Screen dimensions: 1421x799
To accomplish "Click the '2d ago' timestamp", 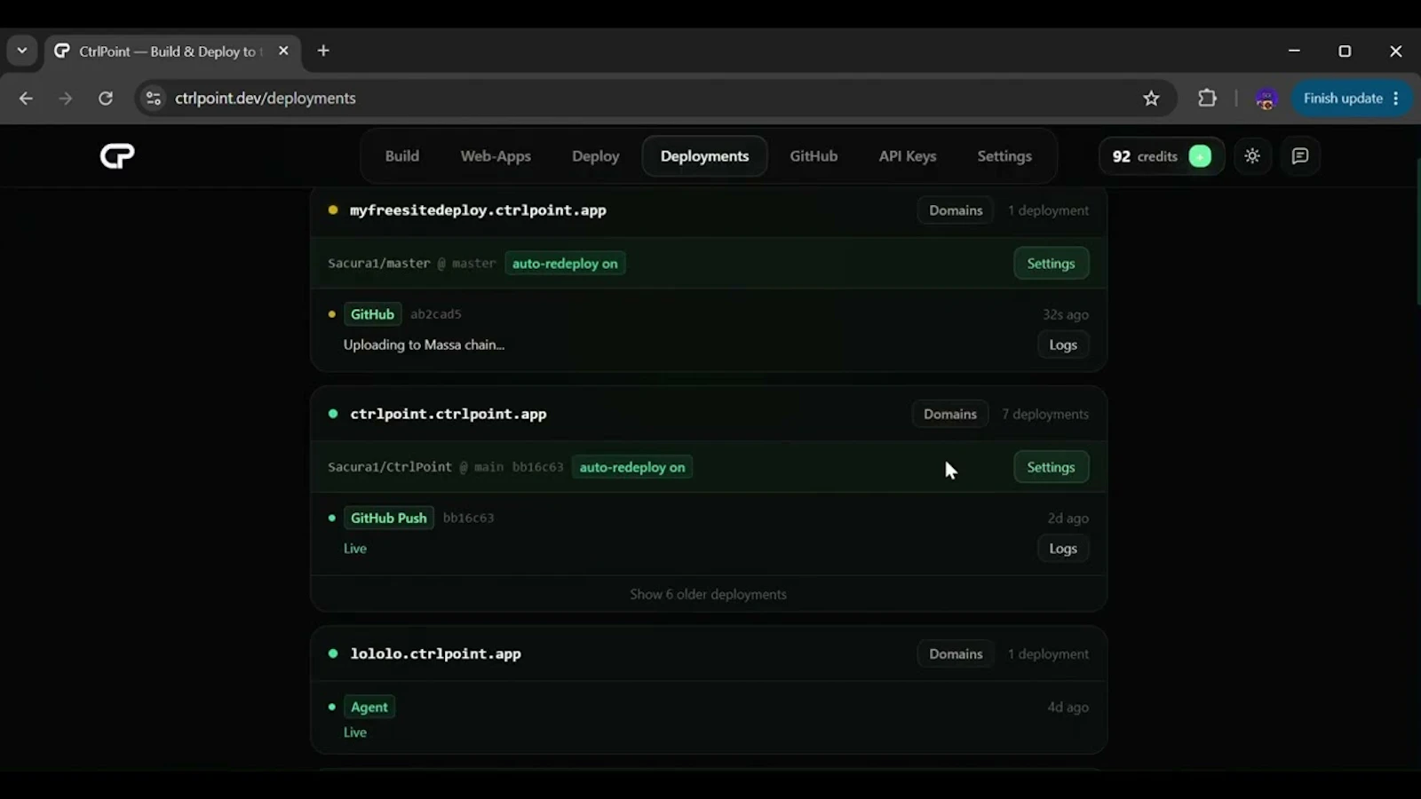I will point(1068,518).
